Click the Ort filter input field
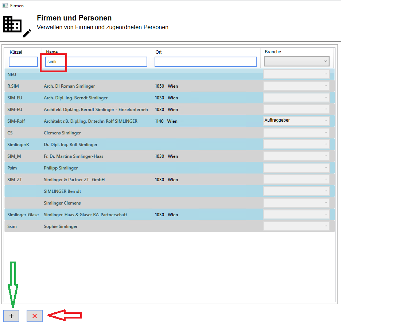 (205, 62)
